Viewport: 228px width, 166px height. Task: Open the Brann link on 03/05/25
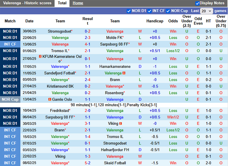[x=115, y=80]
